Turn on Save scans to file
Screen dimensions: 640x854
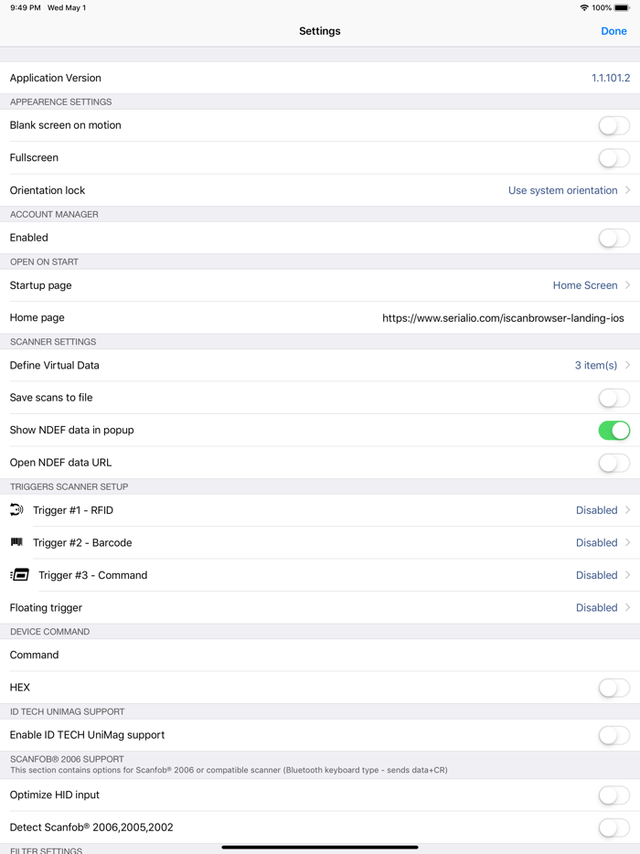pyautogui.click(x=613, y=397)
